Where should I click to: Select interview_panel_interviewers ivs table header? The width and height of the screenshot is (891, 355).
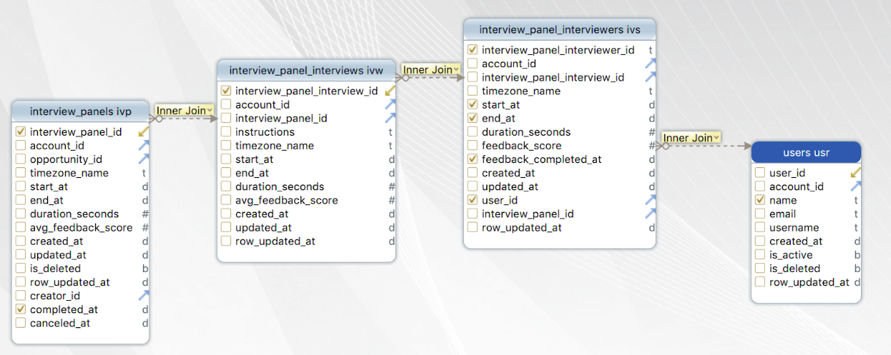[560, 30]
